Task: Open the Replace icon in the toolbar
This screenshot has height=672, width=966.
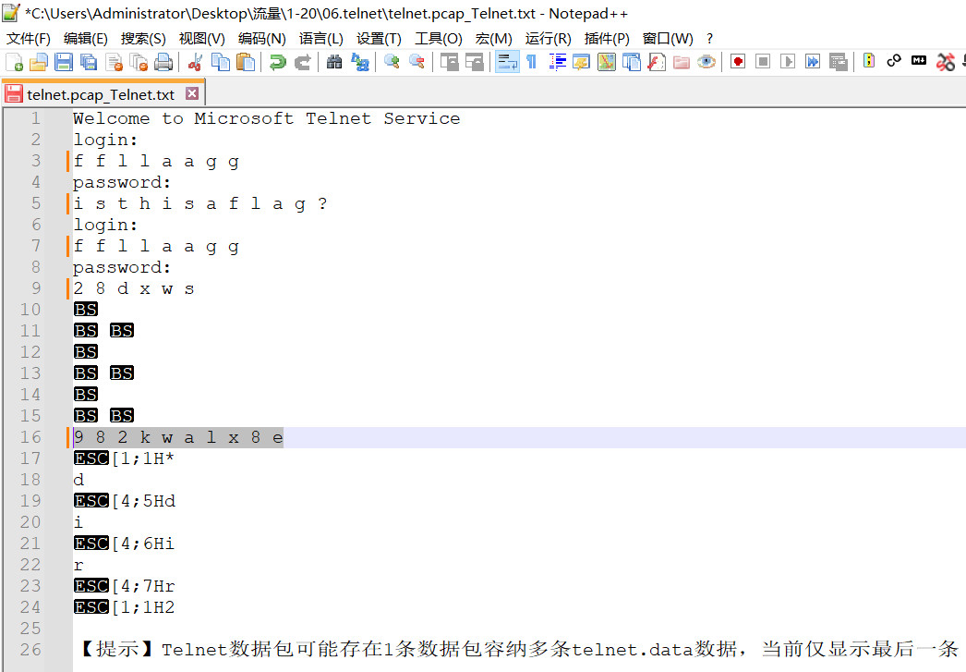Action: pos(360,62)
